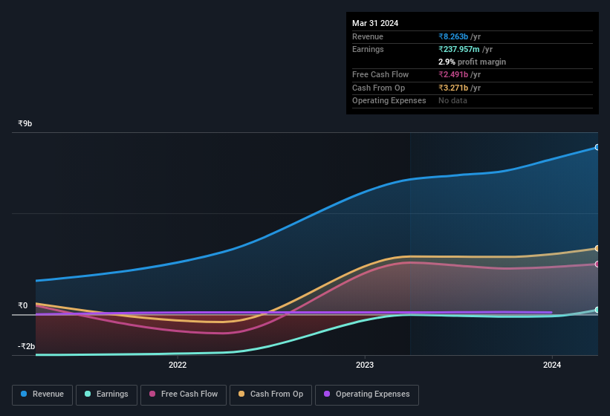
Task: Click the Earnings line endpoint marker
Action: tap(597, 310)
